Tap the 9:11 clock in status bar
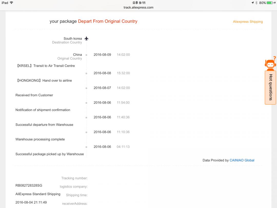The width and height of the screenshot is (277, 208). [x=139, y=3]
